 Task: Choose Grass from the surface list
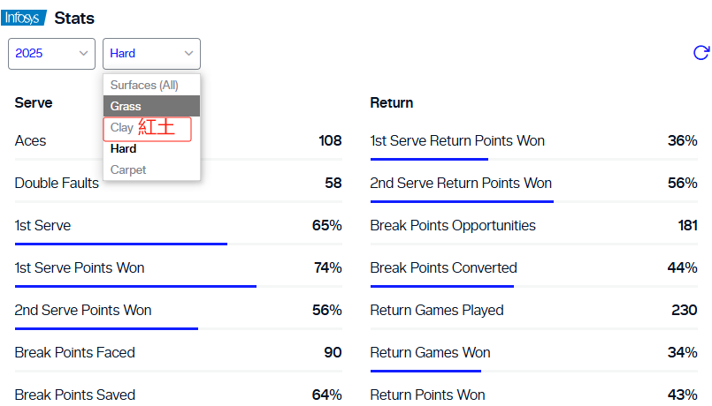click(151, 106)
